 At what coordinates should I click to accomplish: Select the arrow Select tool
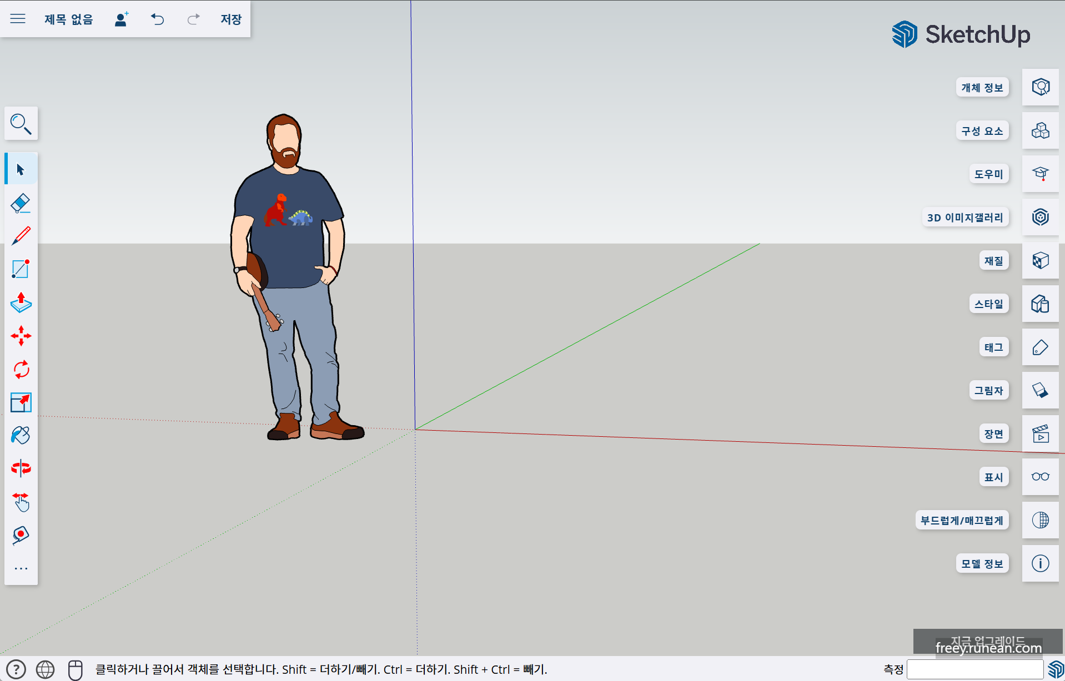(20, 169)
